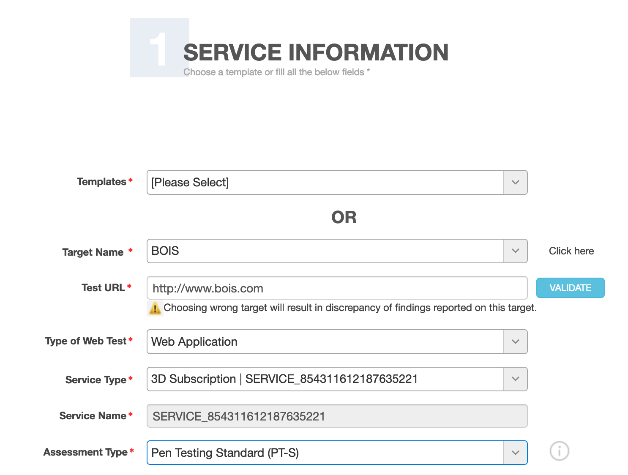Click the VALIDATE button
Image resolution: width=628 pixels, height=475 pixels.
(x=570, y=288)
